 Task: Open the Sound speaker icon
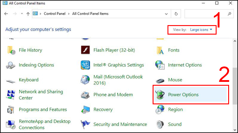click(160, 124)
